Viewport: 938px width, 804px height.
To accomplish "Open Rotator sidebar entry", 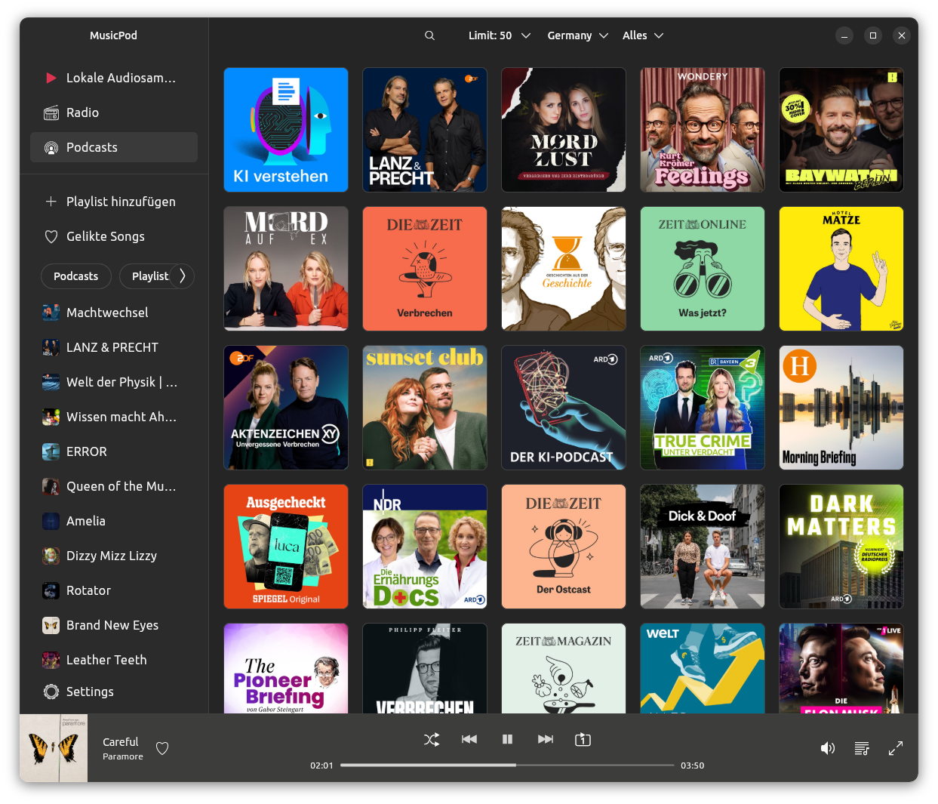I will pos(114,590).
